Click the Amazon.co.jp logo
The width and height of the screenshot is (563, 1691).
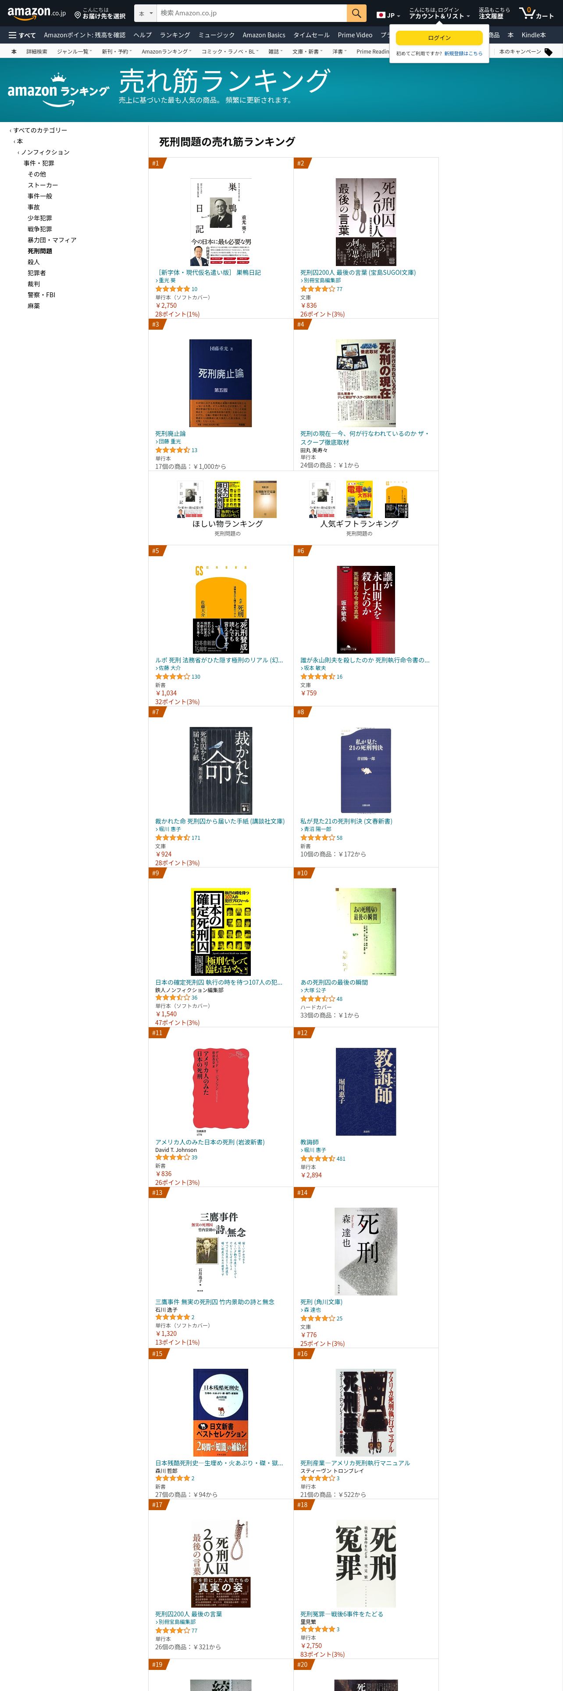tap(37, 13)
